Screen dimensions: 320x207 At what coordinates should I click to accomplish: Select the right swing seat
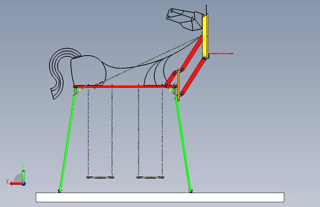click(151, 178)
